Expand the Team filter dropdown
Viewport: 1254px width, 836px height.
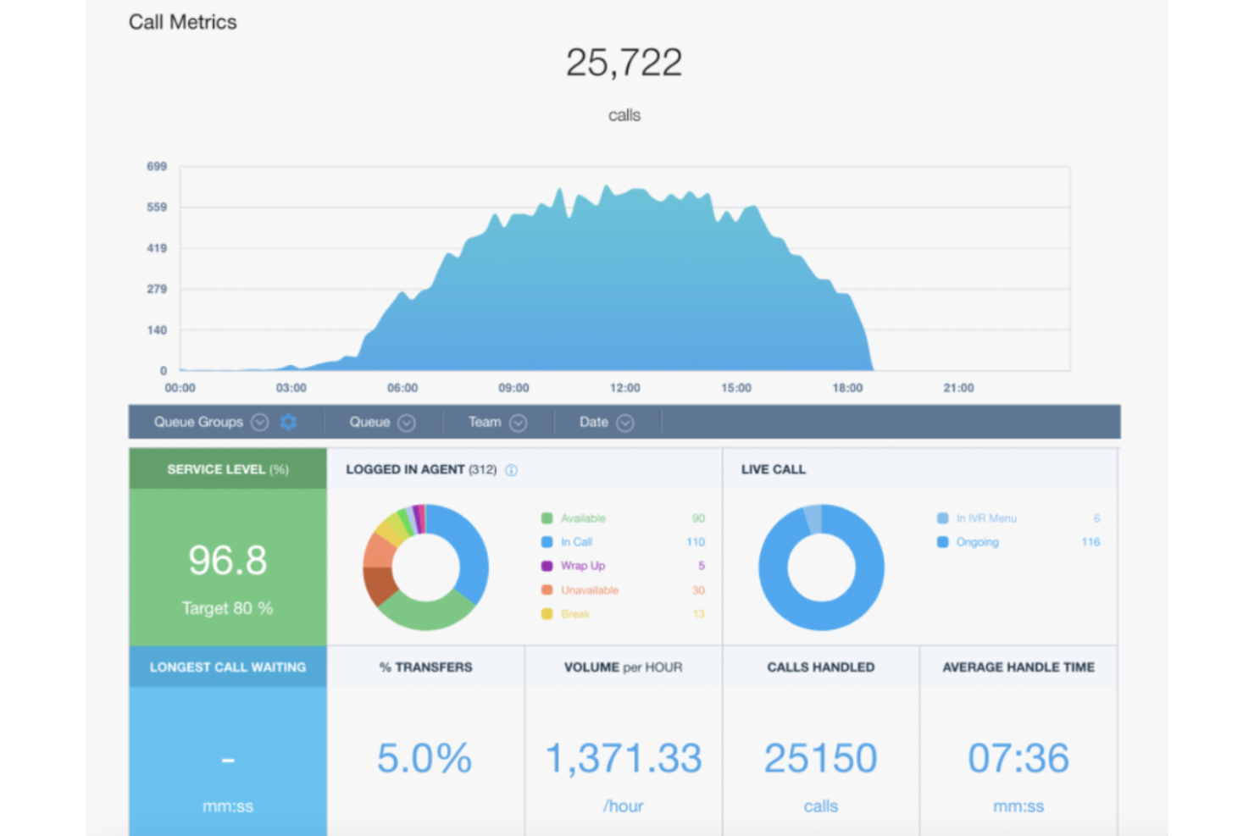(519, 422)
